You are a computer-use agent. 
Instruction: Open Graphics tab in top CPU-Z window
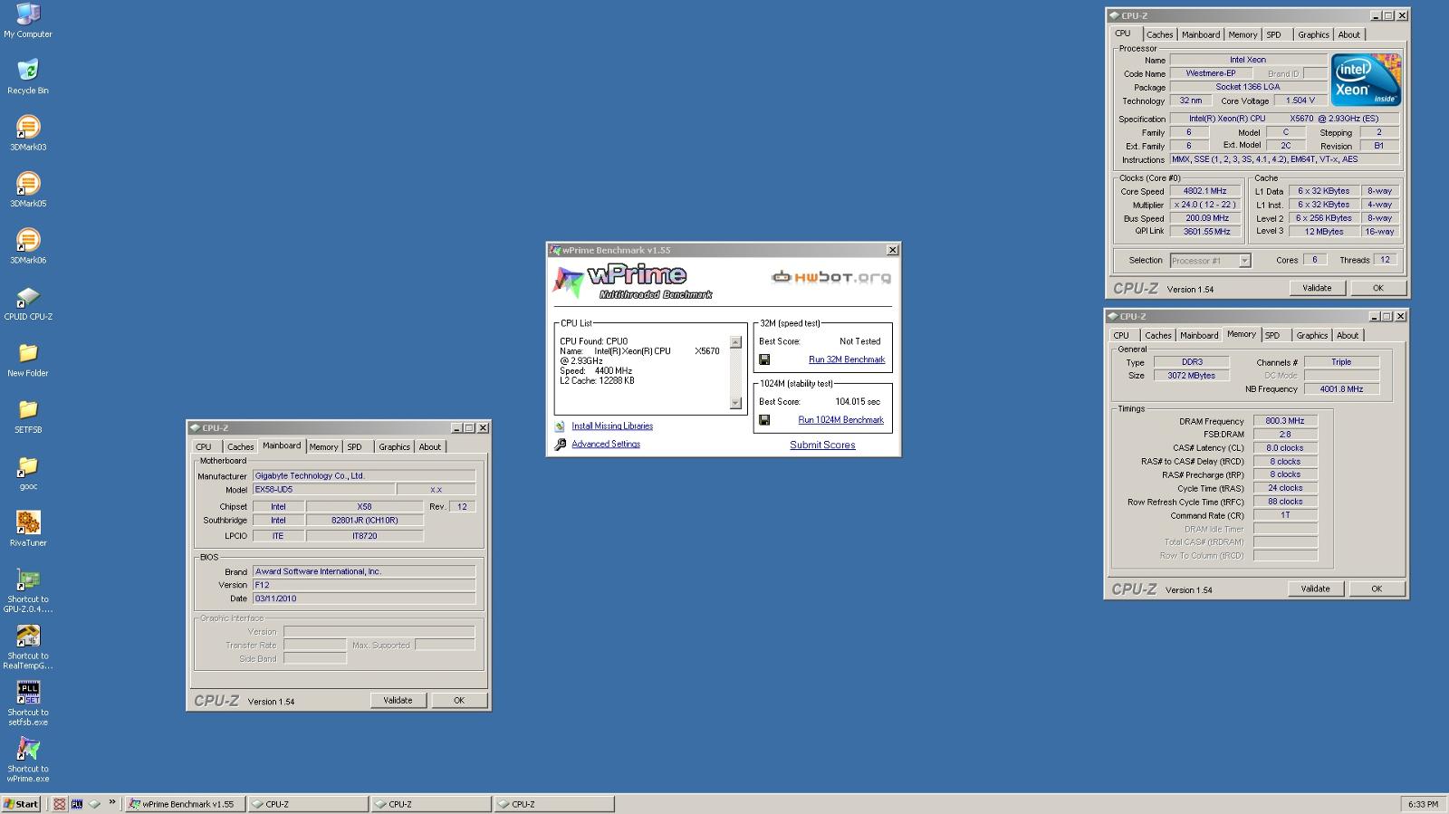pyautogui.click(x=1313, y=35)
